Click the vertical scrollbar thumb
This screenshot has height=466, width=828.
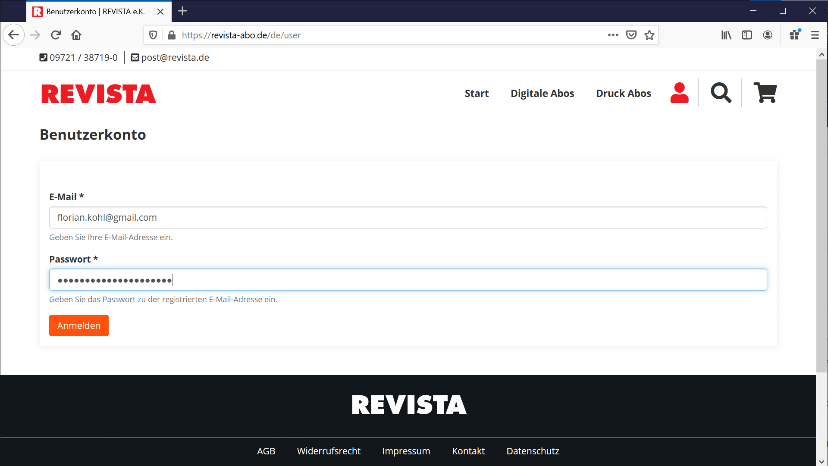(822, 216)
